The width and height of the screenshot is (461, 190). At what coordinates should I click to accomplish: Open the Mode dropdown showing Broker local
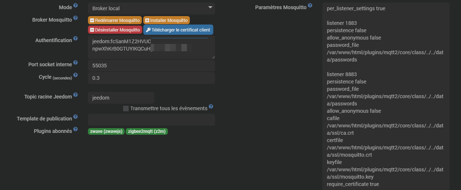point(151,8)
